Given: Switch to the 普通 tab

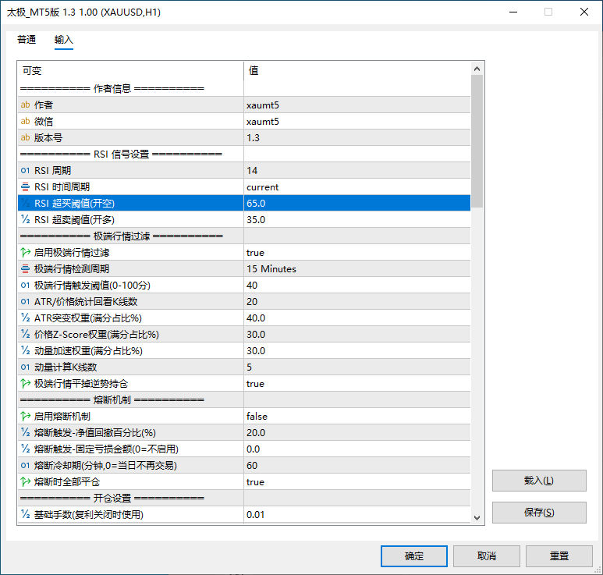Looking at the screenshot, I should 27,40.
